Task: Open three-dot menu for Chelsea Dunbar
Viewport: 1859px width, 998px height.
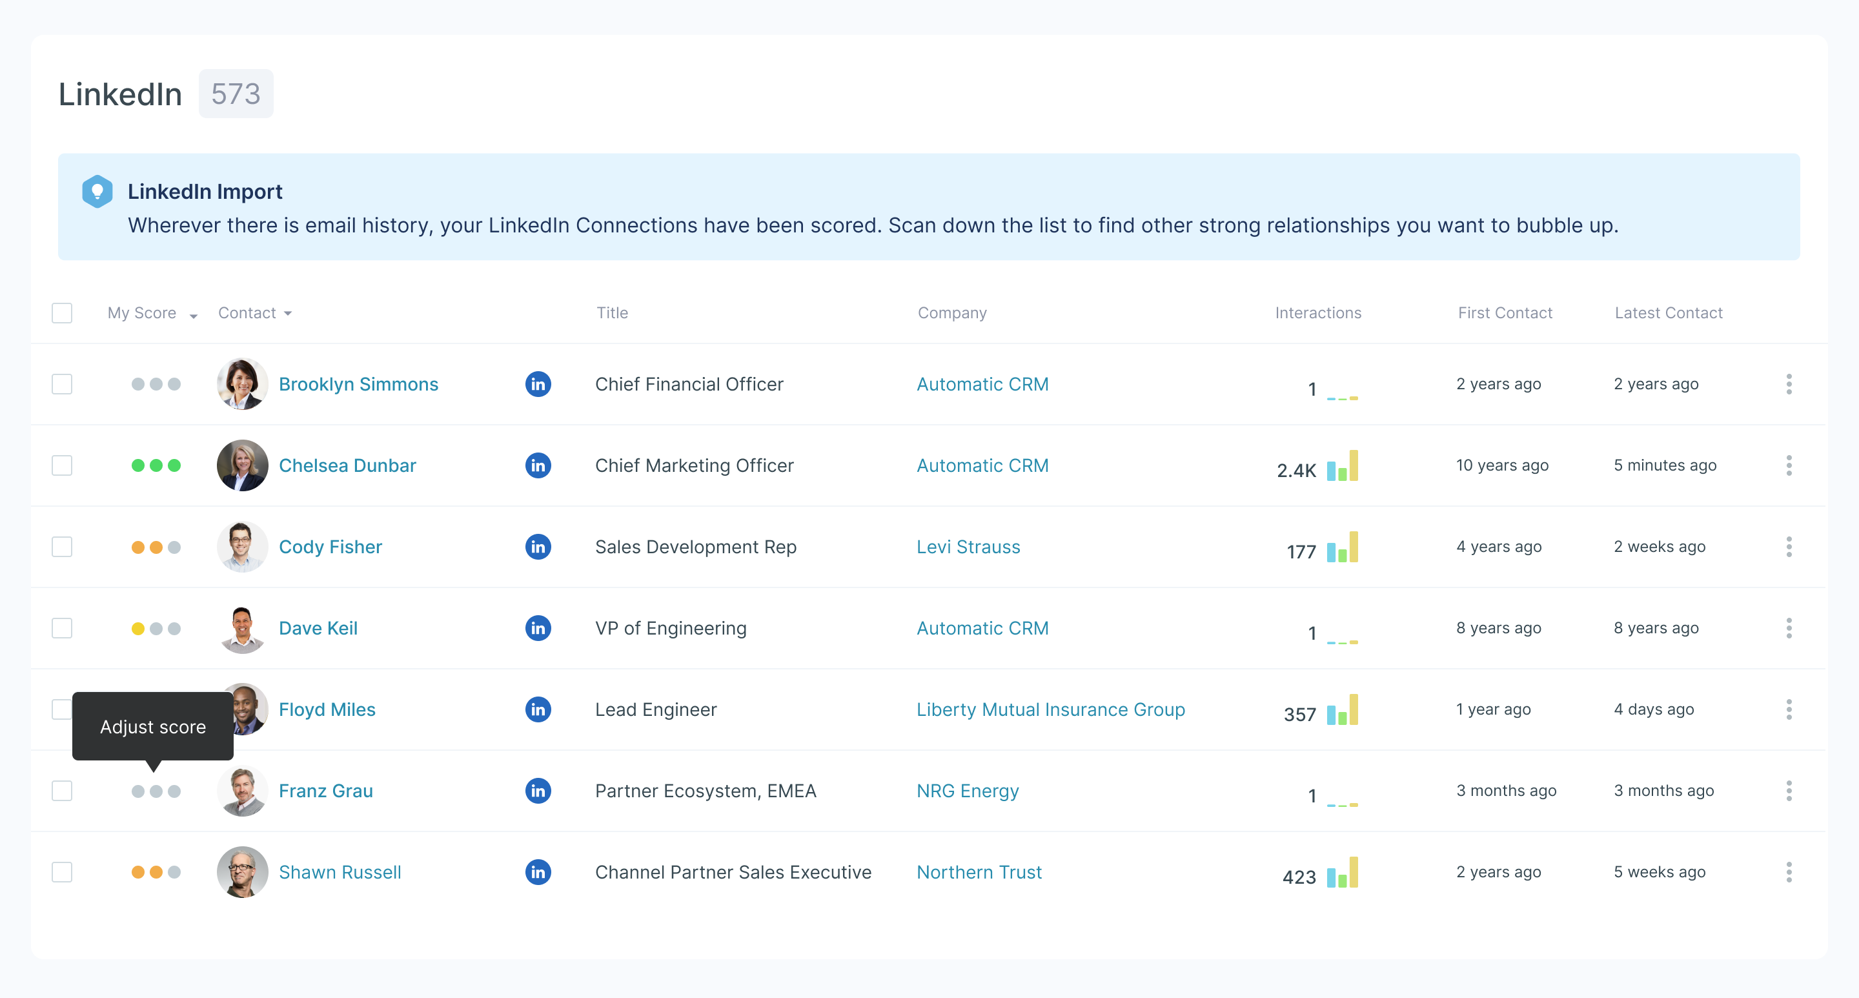Action: [x=1788, y=465]
